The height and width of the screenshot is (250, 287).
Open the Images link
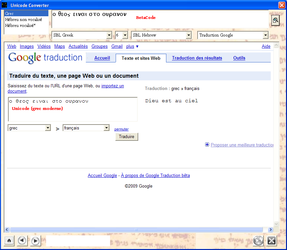pos(27,46)
